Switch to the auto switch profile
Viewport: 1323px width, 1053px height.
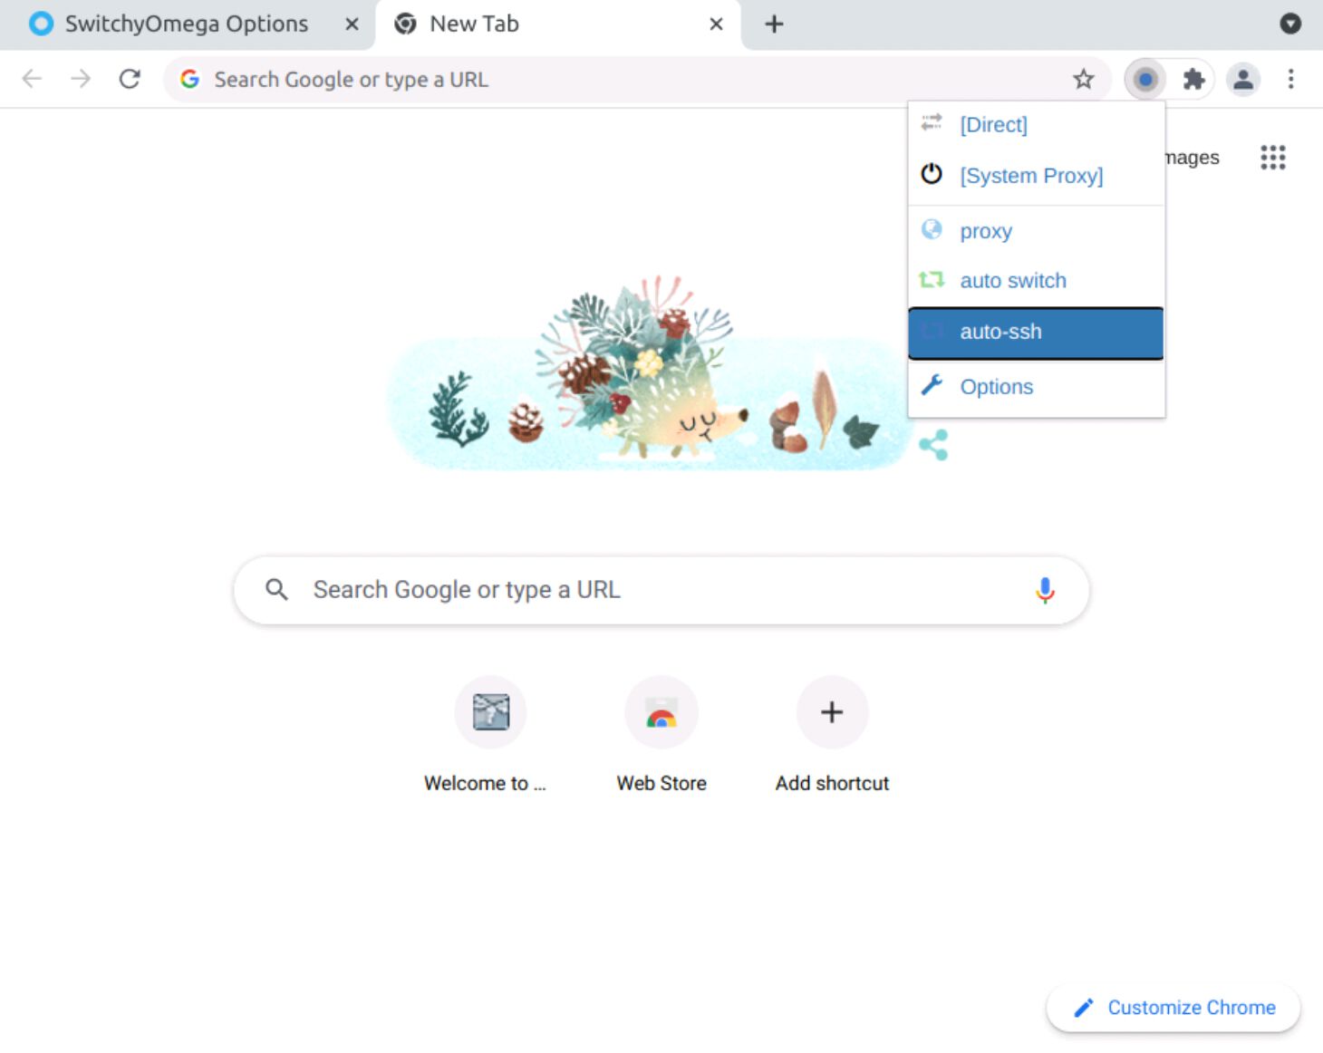1036,281
